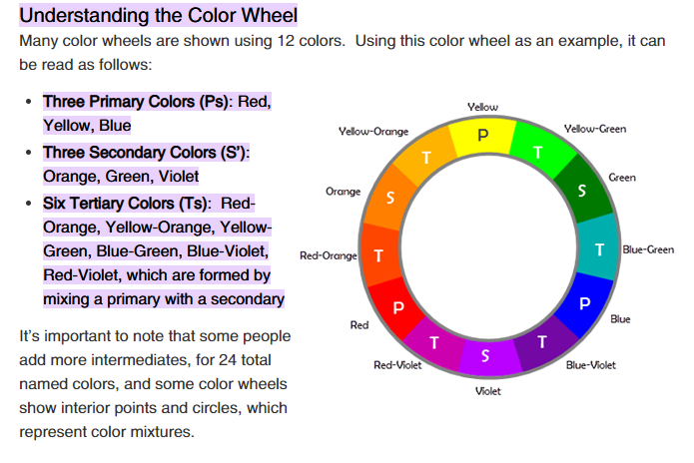Select the violet S segment
This screenshot has height=463, width=694.
click(485, 356)
